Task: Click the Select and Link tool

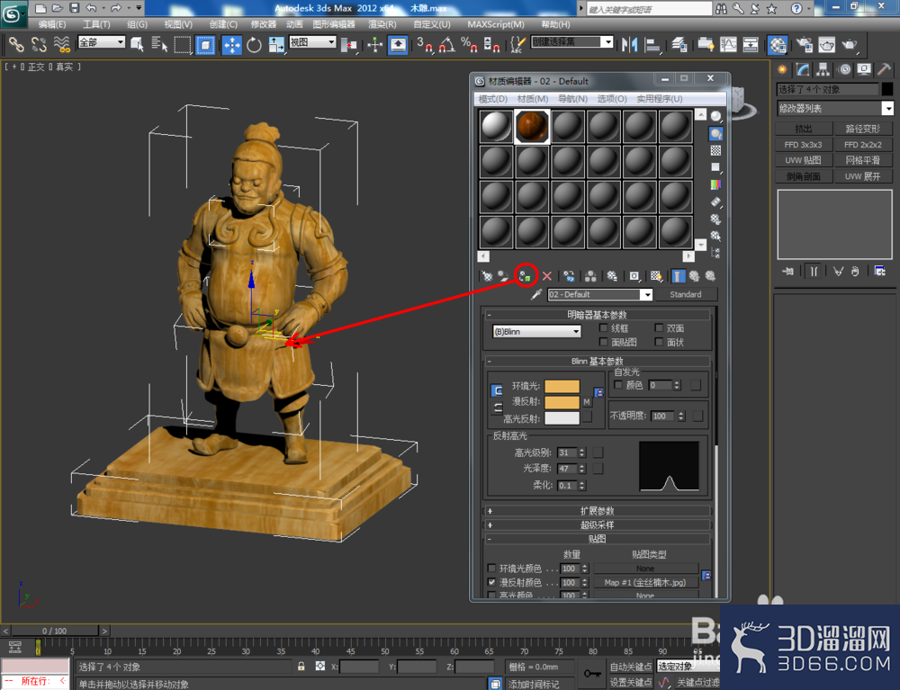Action: tap(16, 44)
